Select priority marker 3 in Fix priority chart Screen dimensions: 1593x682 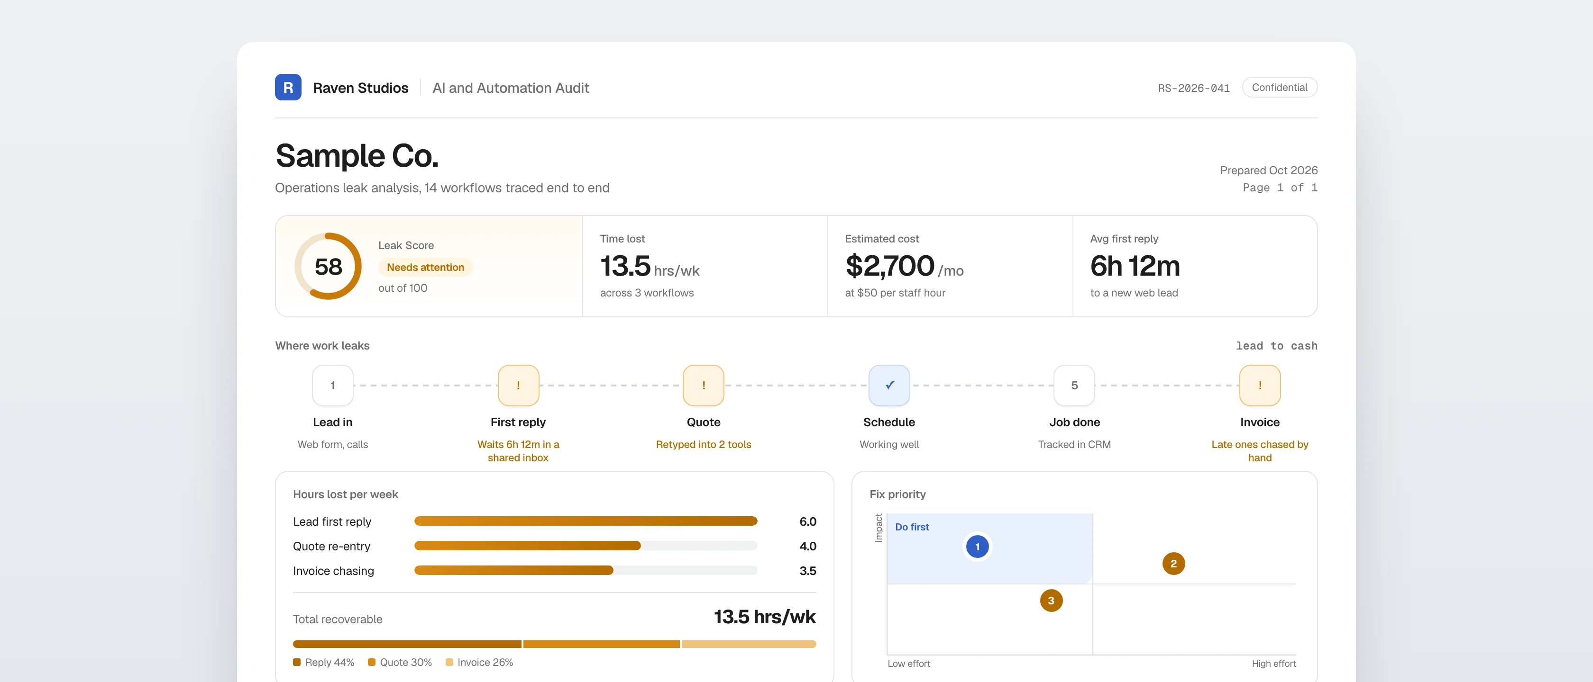tap(1051, 601)
